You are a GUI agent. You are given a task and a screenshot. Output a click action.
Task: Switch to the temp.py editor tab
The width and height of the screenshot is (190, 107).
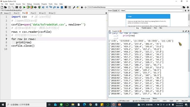tap(6, 13)
